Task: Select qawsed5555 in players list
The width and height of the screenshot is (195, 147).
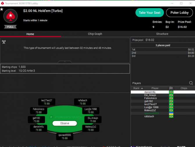Action: coord(163,113)
